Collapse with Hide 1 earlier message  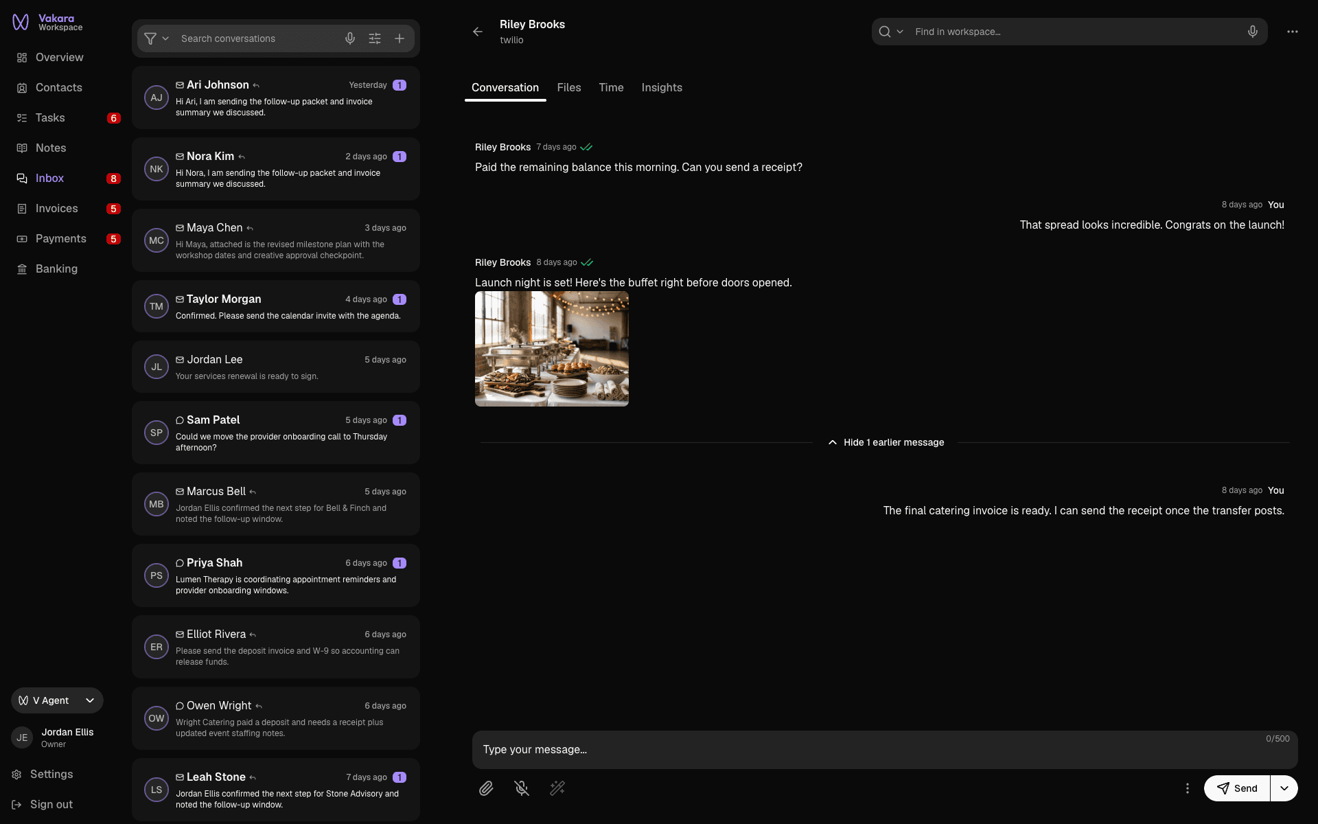[886, 442]
